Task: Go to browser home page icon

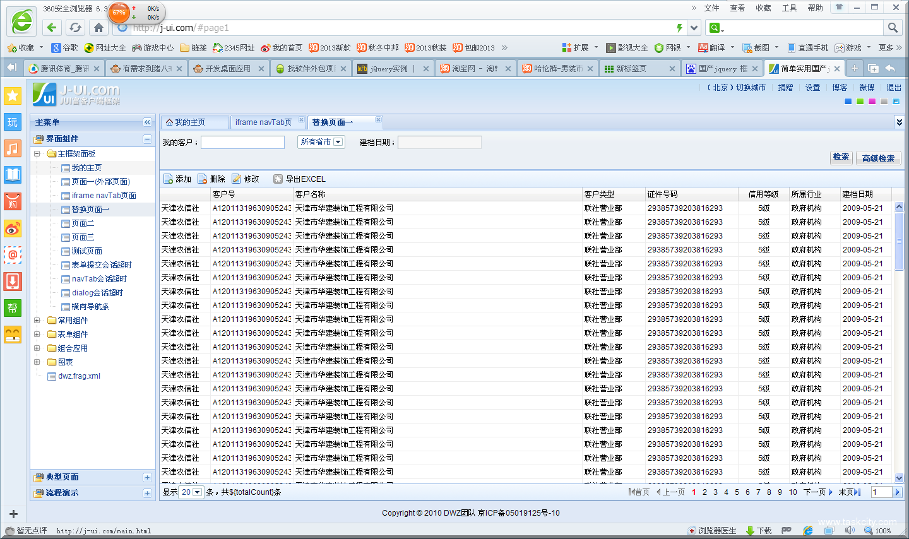Action: point(98,28)
